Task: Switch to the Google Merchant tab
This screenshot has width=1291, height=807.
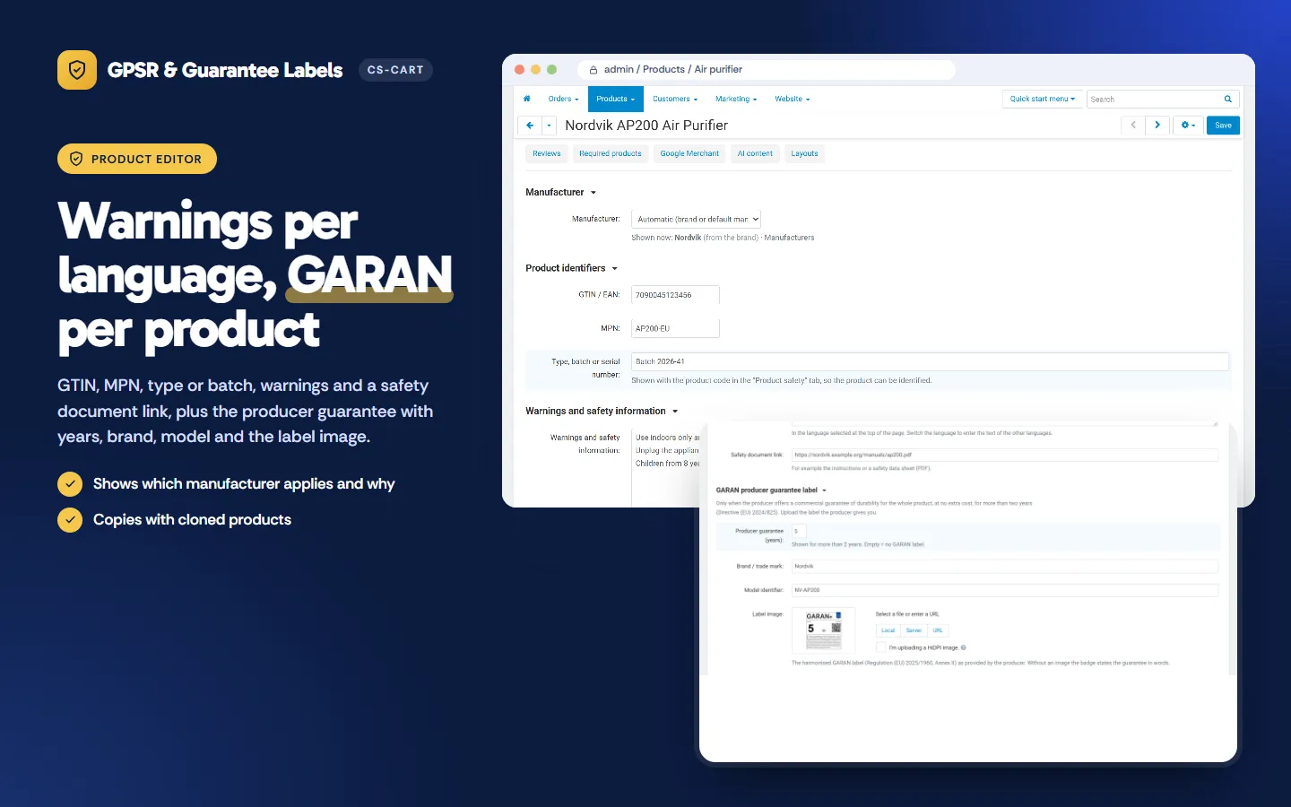Action: (689, 153)
